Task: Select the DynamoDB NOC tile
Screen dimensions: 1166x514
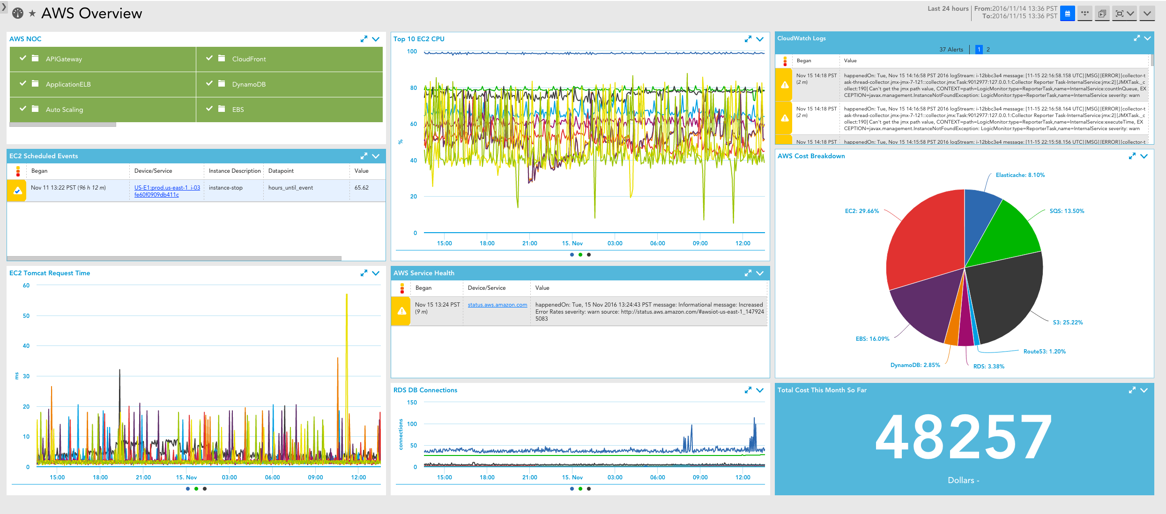Action: 290,84
